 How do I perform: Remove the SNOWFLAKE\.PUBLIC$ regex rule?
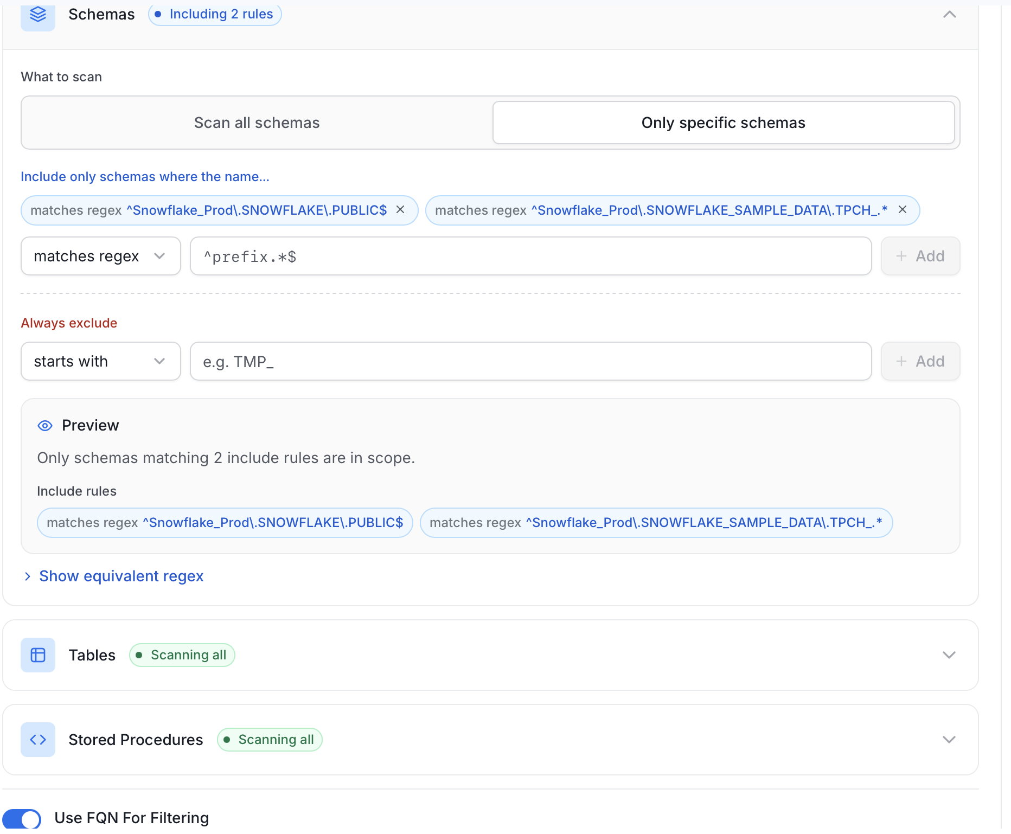click(x=400, y=210)
